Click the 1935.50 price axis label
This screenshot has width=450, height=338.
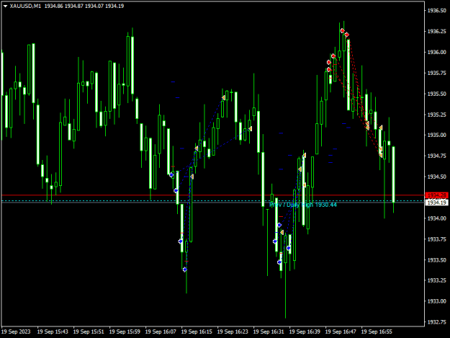click(437, 94)
